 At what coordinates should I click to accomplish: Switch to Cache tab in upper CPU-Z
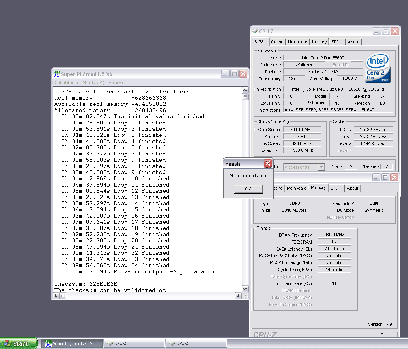click(x=277, y=42)
